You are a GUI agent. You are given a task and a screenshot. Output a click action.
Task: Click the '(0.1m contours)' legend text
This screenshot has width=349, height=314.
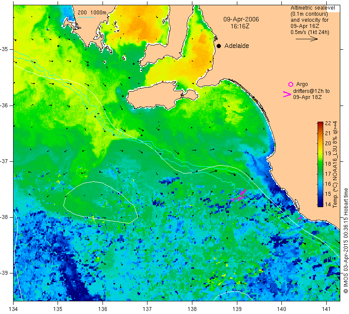point(309,14)
